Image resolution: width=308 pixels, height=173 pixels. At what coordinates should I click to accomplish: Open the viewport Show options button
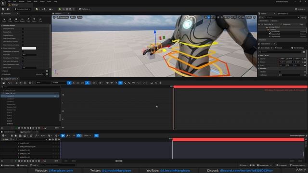click(x=79, y=17)
